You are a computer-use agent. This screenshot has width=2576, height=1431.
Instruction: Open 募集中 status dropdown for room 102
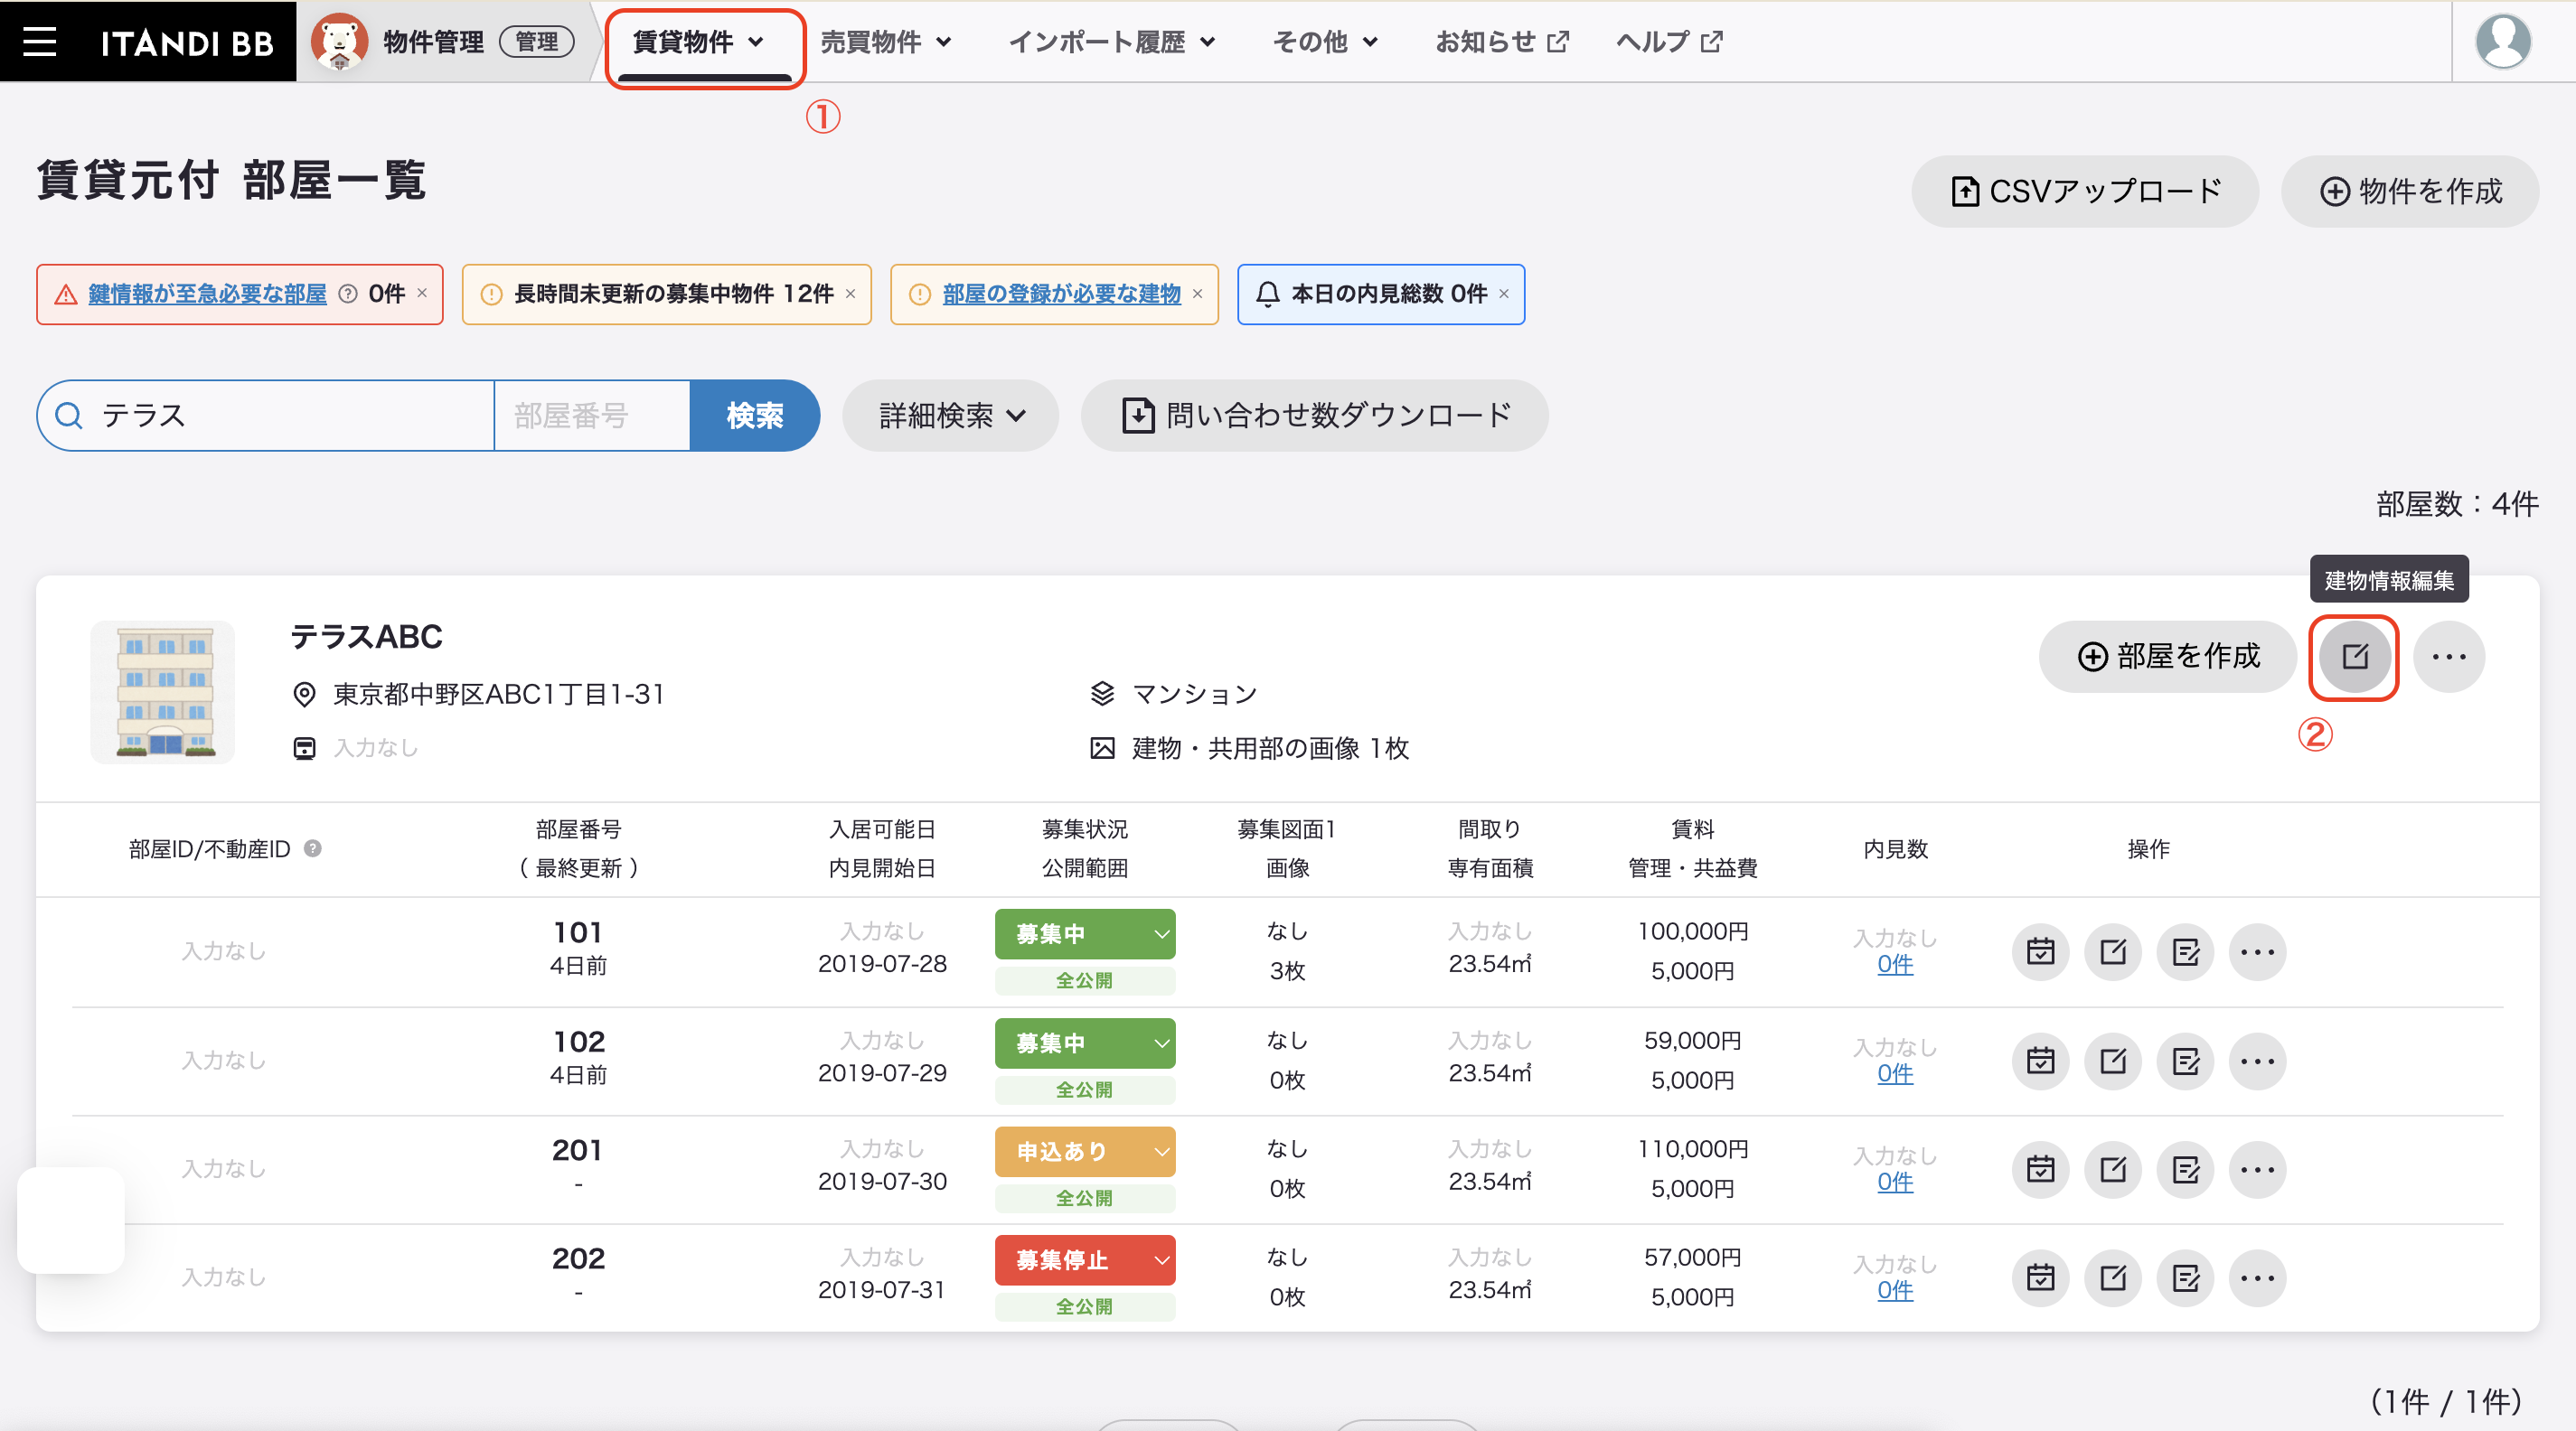(x=1085, y=1043)
